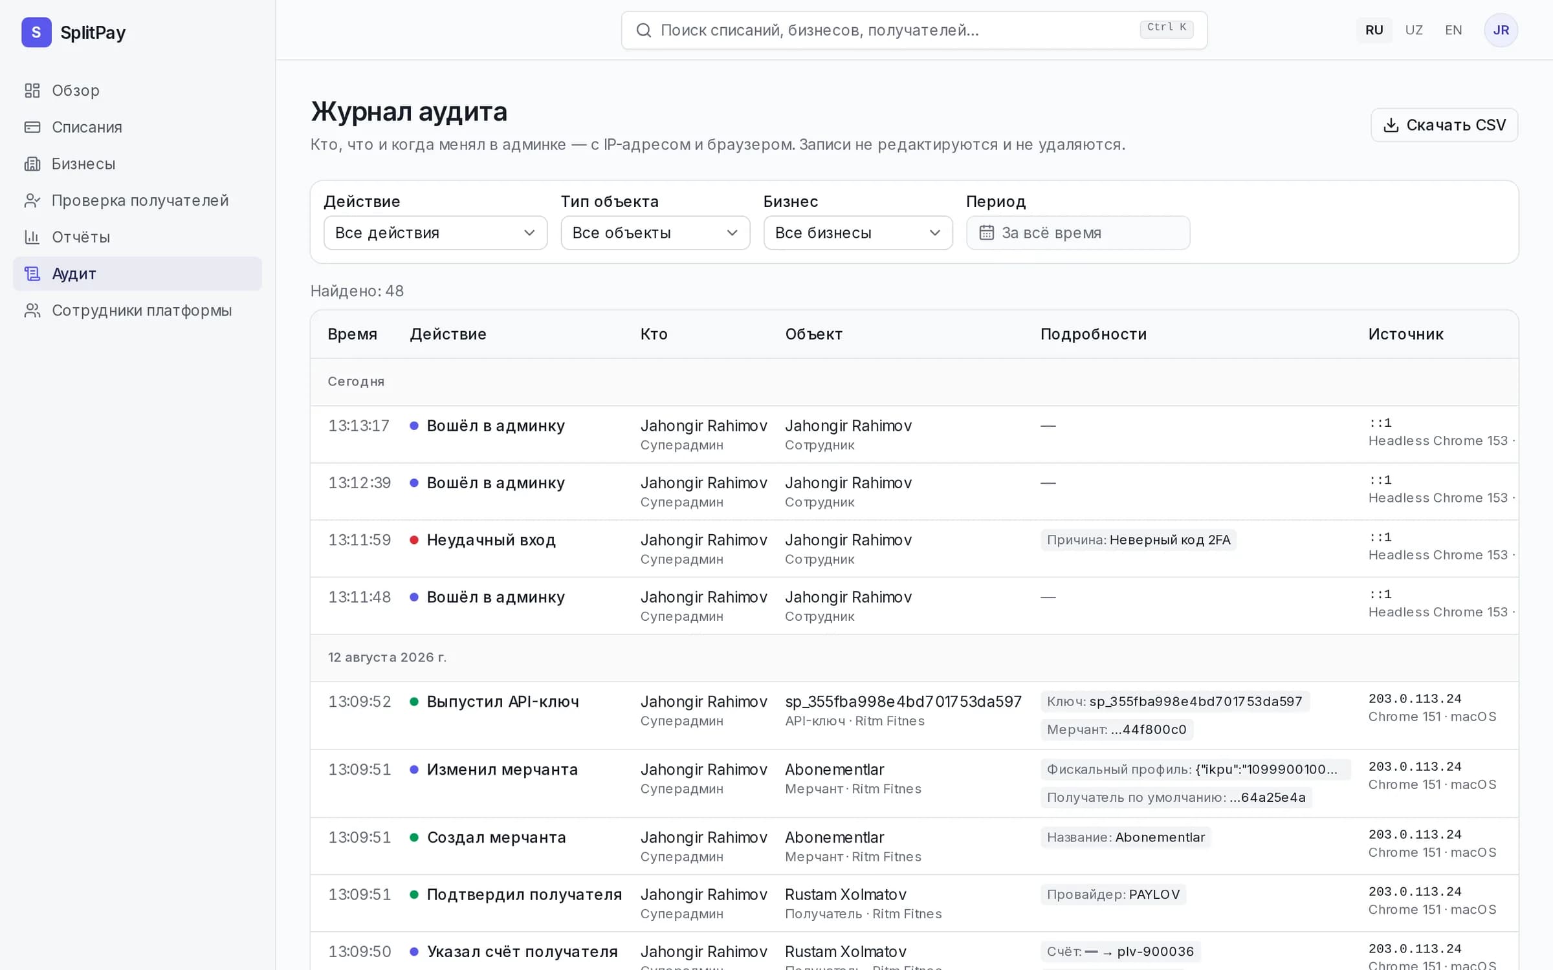Click the Списания card icon
Image resolution: width=1553 pixels, height=970 pixels.
click(32, 127)
